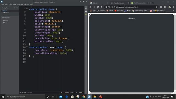
Task: Click the split view icon beside Working Files
Action: coord(17,8)
